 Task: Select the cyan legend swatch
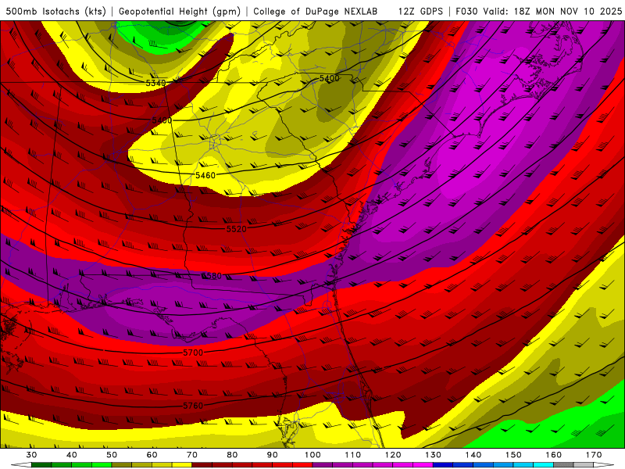tap(543, 465)
